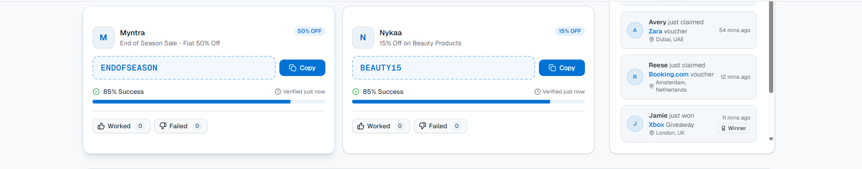Click '15% Off on Beauty Products' text
This screenshot has height=169, width=862.
tap(420, 43)
